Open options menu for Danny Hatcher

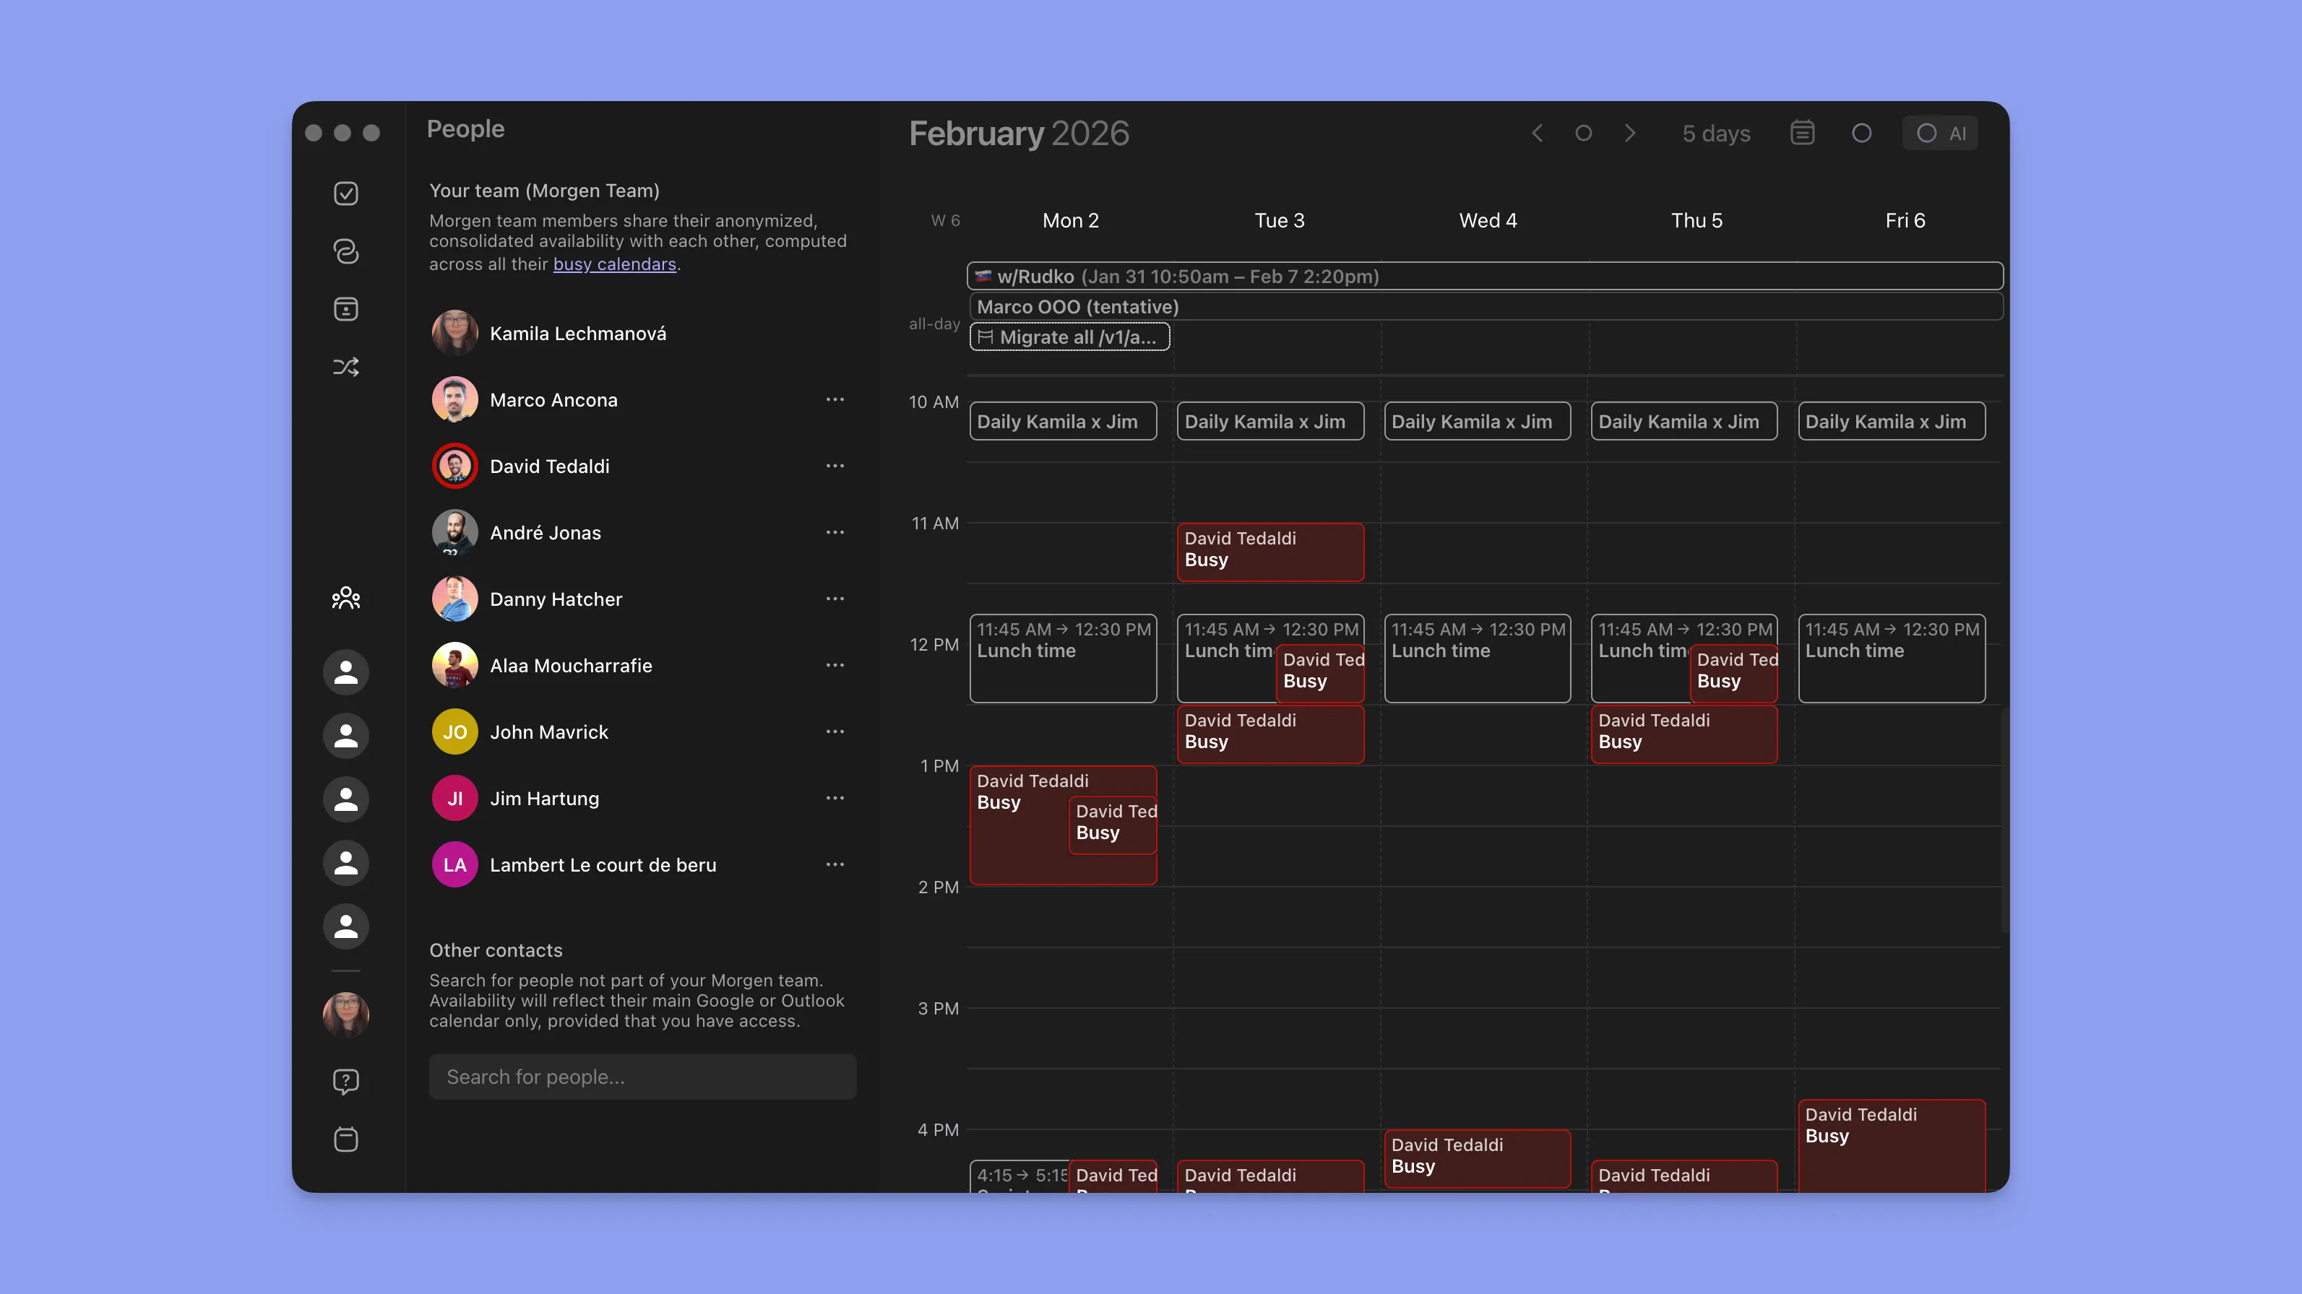[x=835, y=599]
